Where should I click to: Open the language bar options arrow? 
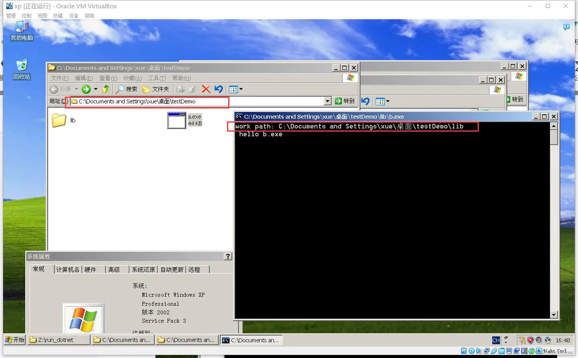(x=506, y=343)
